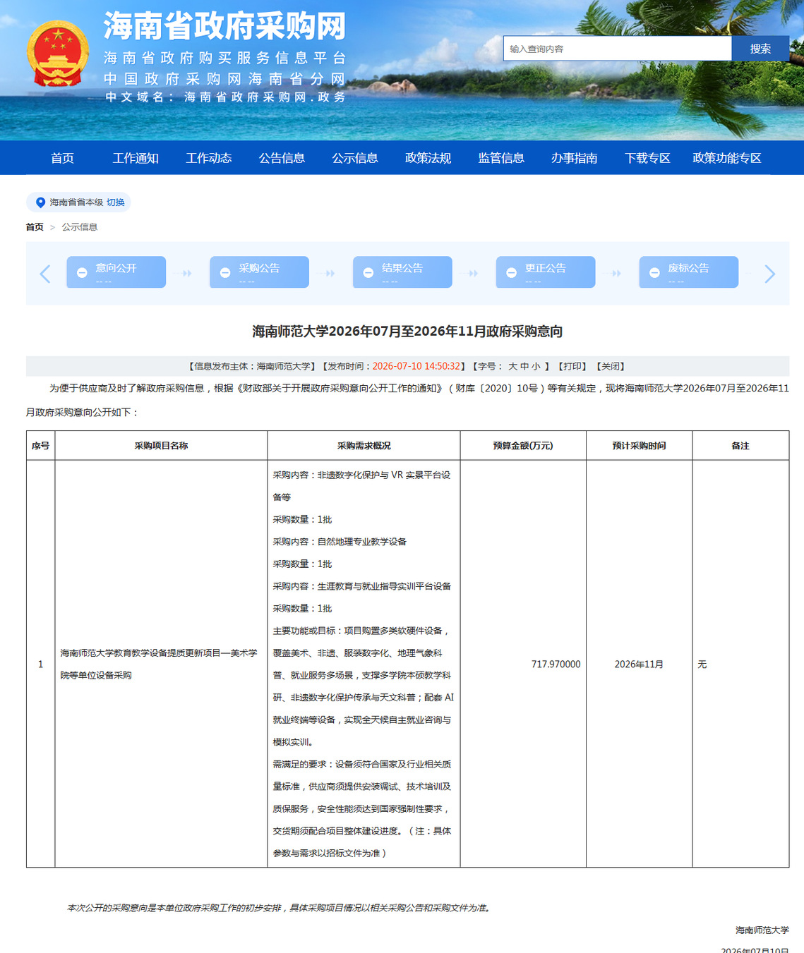Click the 2026年11月 table cell
This screenshot has width=804, height=953.
point(639,664)
